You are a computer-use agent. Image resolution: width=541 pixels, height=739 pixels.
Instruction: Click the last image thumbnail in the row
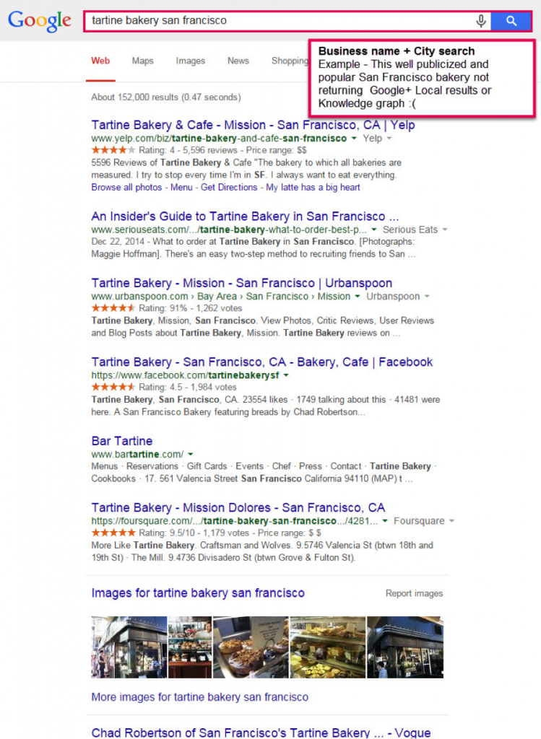click(x=404, y=647)
